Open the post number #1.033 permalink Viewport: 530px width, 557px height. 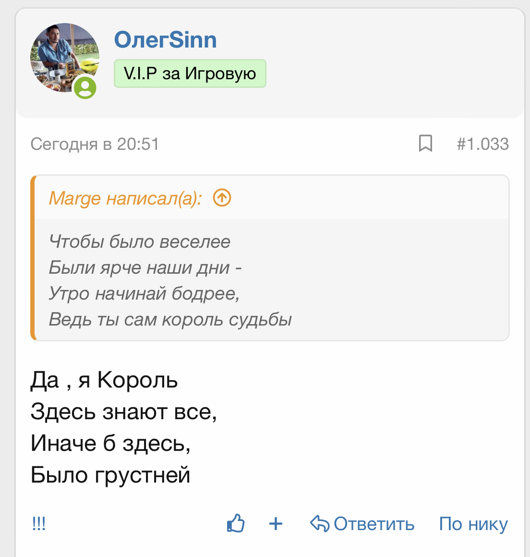coord(482,144)
